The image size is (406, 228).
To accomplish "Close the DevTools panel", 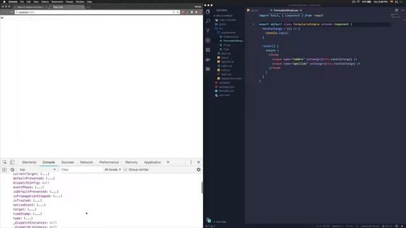I will click(x=199, y=162).
